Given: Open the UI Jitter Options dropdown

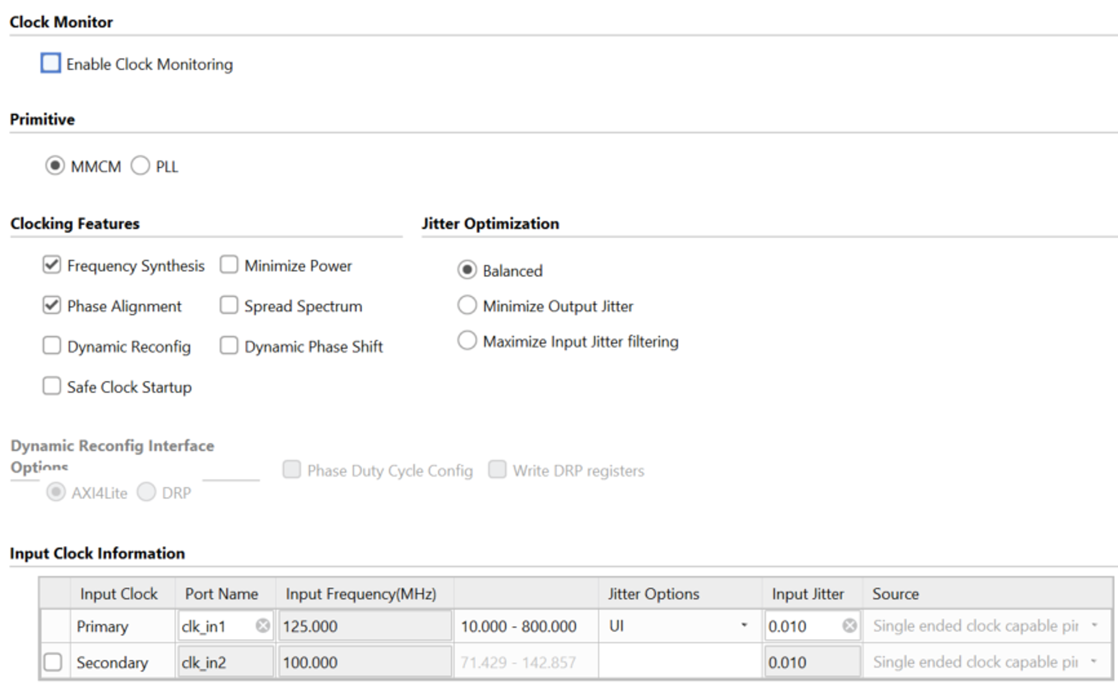Looking at the screenshot, I should coord(743,626).
